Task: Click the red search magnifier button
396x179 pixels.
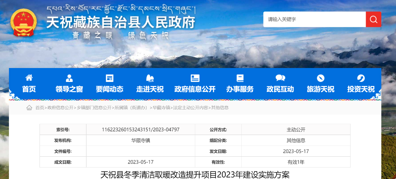Action: point(373,19)
